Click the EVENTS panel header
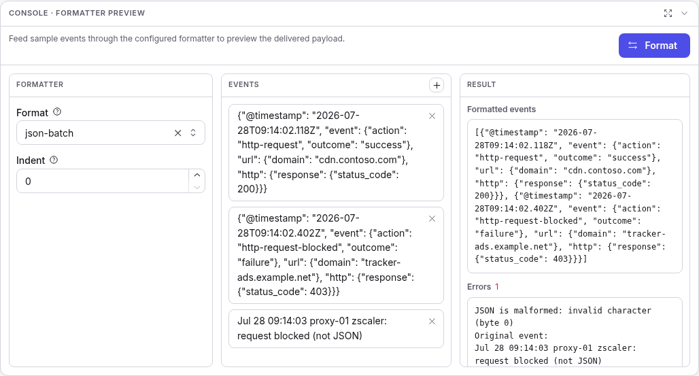 tap(243, 85)
